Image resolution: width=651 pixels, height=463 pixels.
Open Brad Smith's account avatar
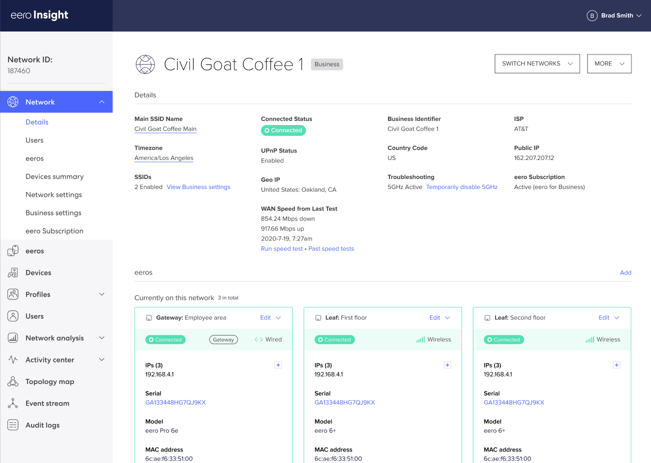tap(592, 15)
